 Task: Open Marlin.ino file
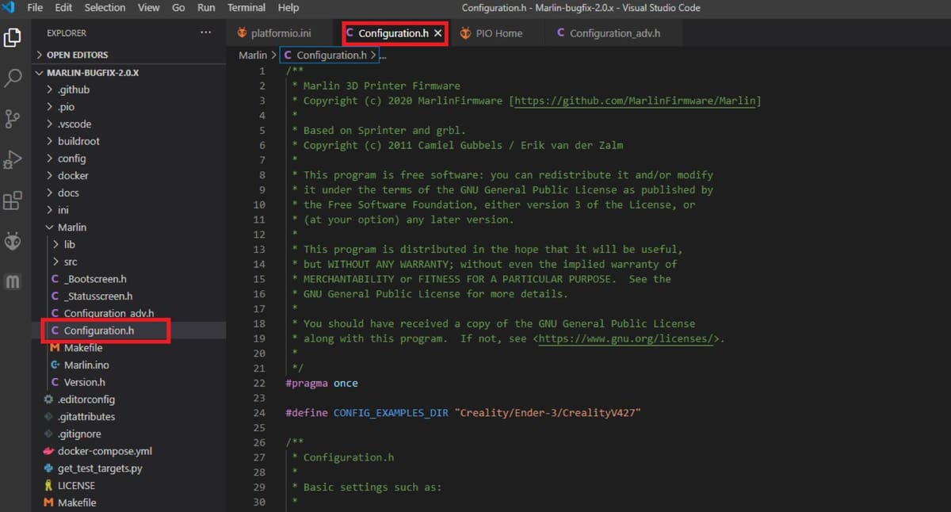coord(86,365)
